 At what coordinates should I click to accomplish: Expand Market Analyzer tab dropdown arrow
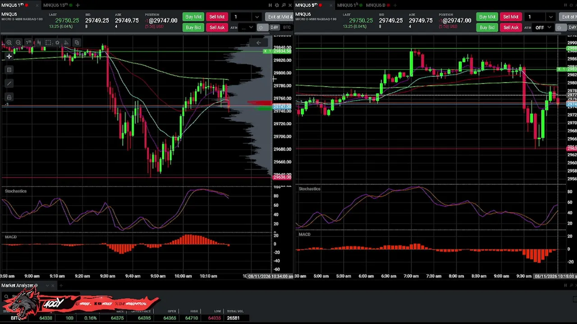(47, 286)
